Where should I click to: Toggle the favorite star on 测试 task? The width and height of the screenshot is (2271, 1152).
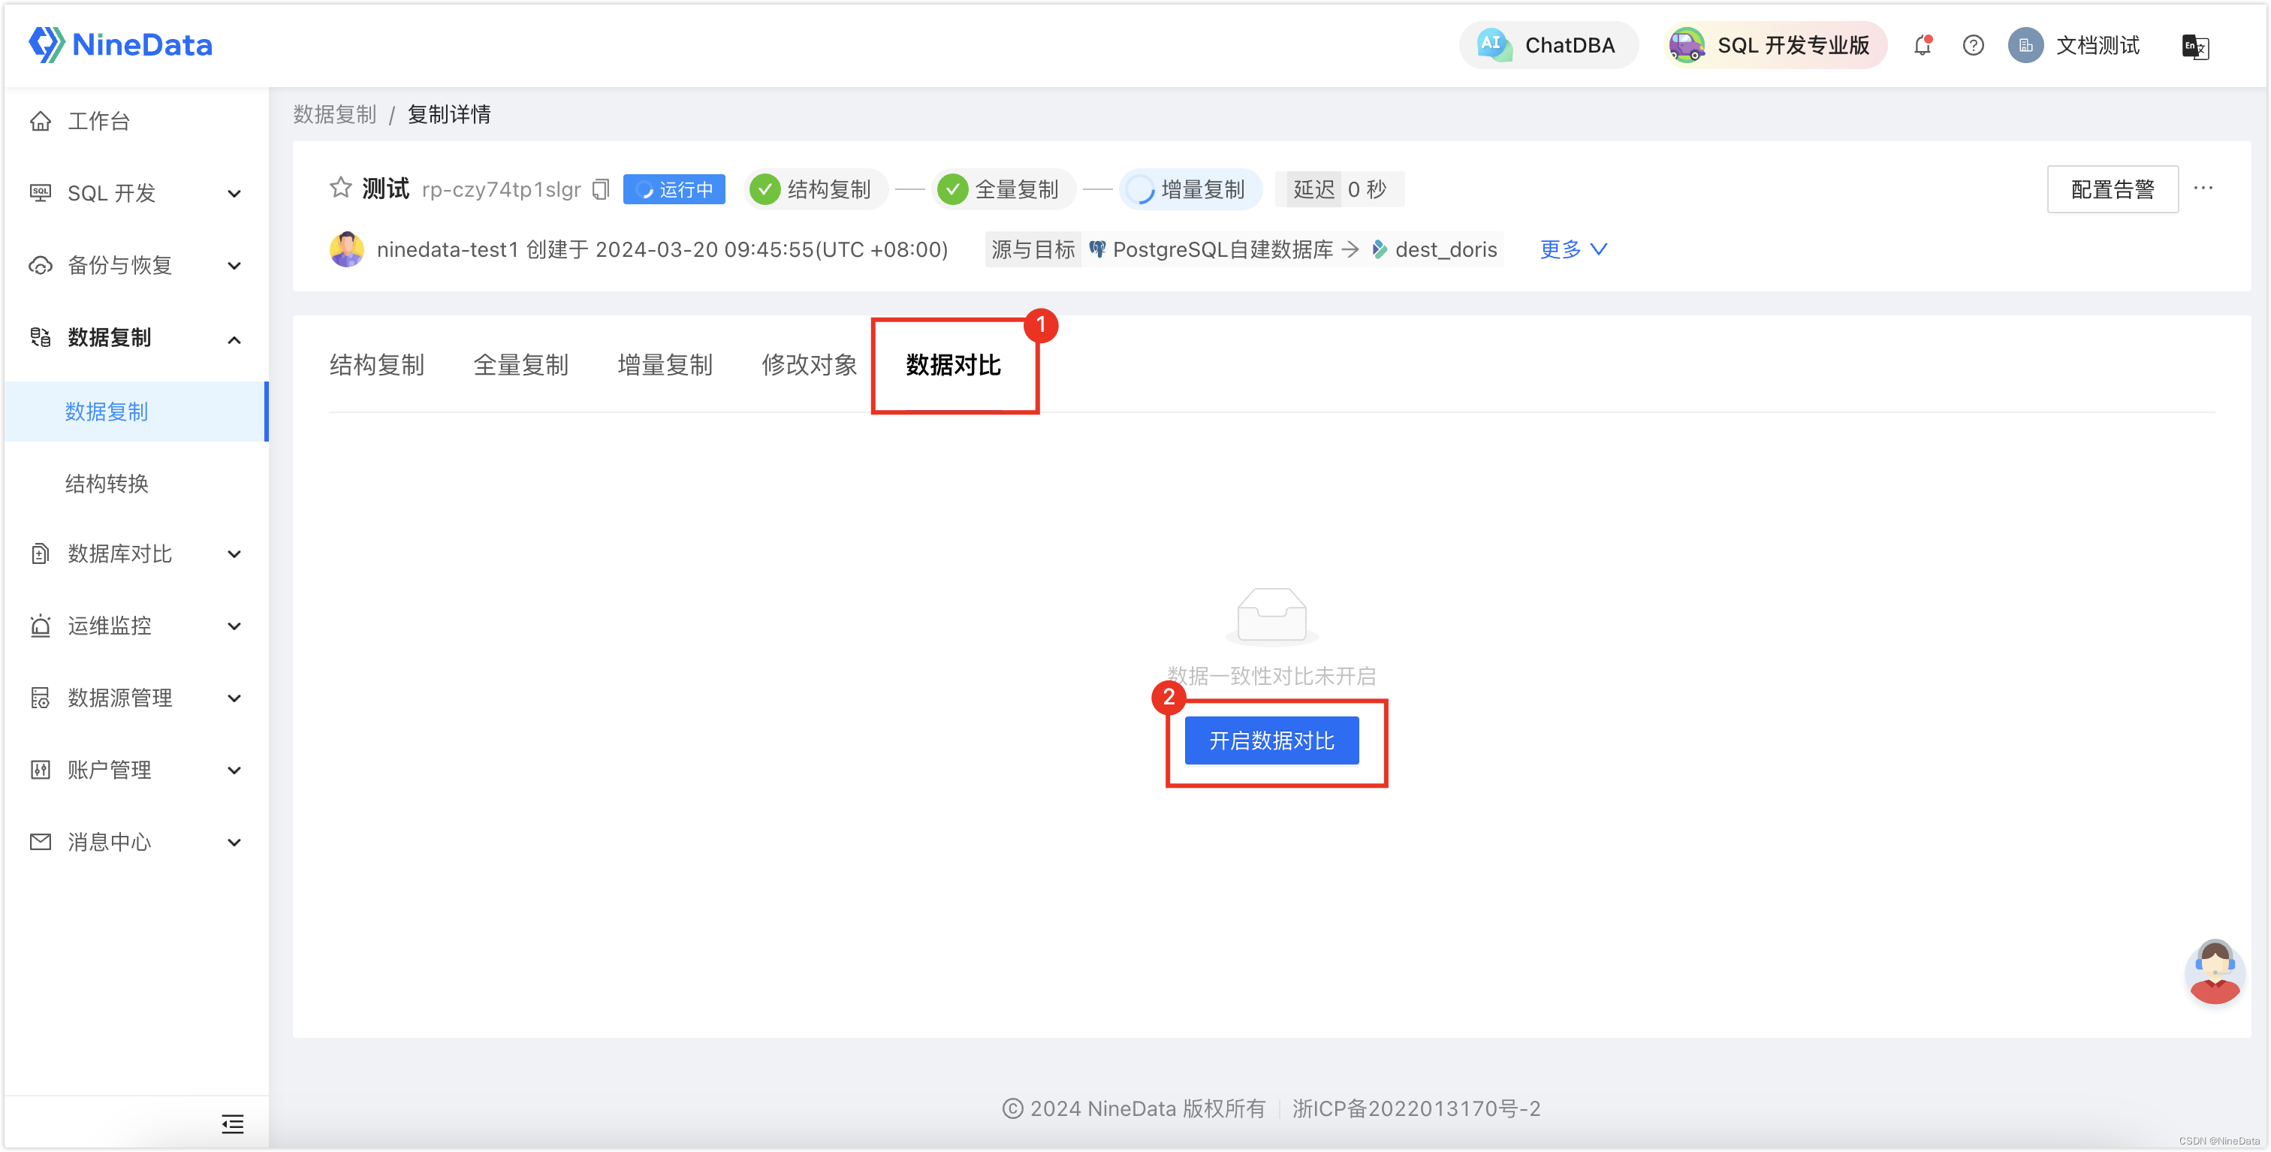[x=340, y=187]
